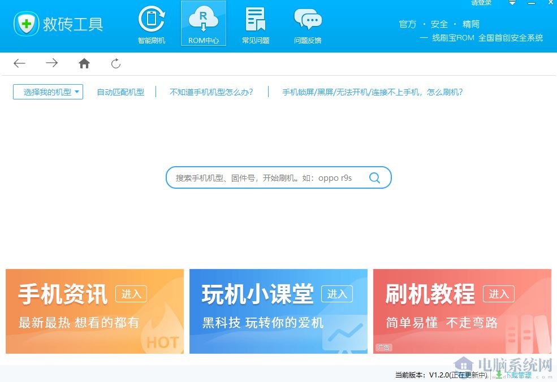Open the top-right settings dropdown arrow
This screenshot has width=557, height=382.
coord(512,3)
